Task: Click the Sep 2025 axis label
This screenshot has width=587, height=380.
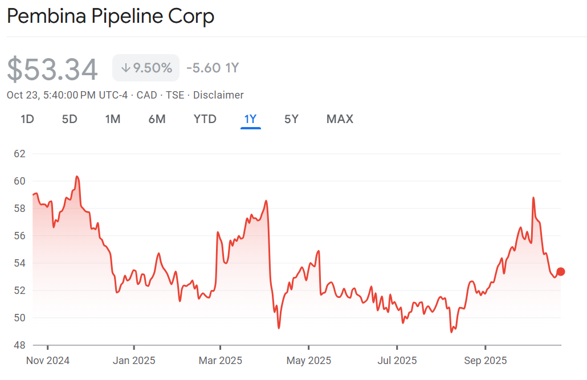Action: 486,361
